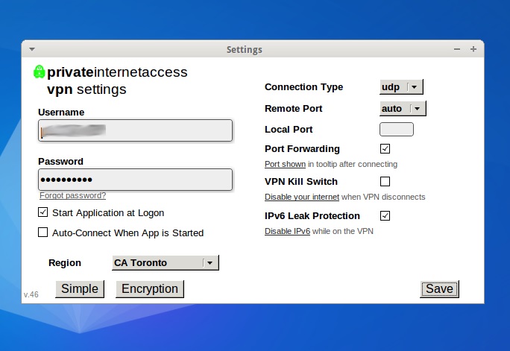Viewport: 510px width, 351px height.
Task: Click the Port shown link
Action: 285,164
